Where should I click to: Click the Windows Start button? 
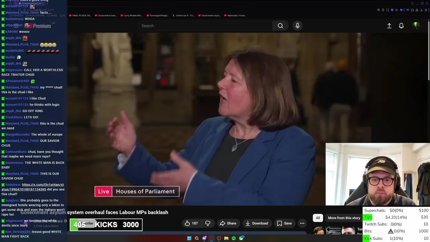[189, 238]
